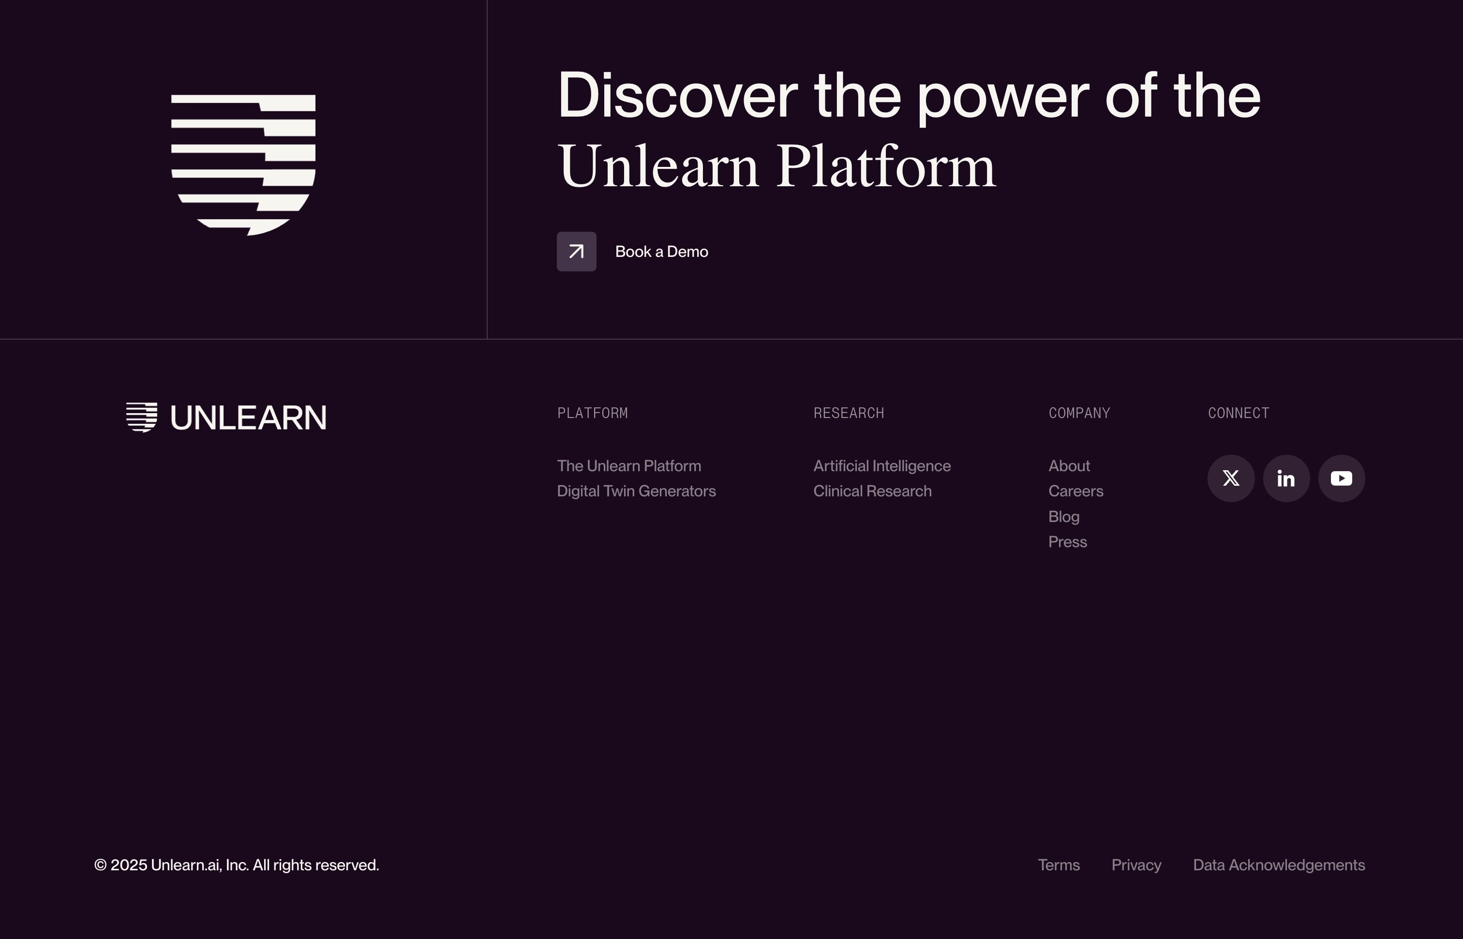Go to Digital Twin Generators page
The height and width of the screenshot is (939, 1463).
pyautogui.click(x=636, y=491)
